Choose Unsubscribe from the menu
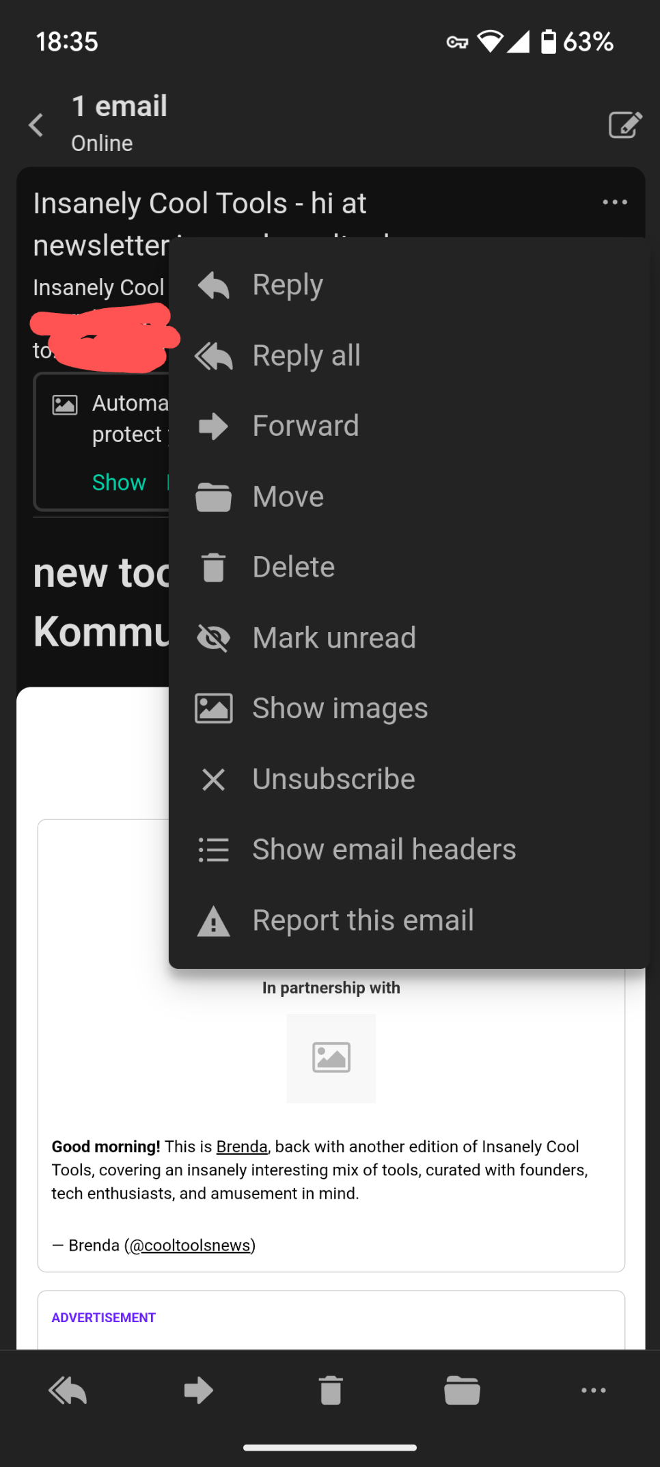The image size is (660, 1467). 333,779
